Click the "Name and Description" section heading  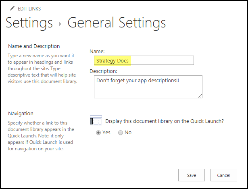coord(34,46)
